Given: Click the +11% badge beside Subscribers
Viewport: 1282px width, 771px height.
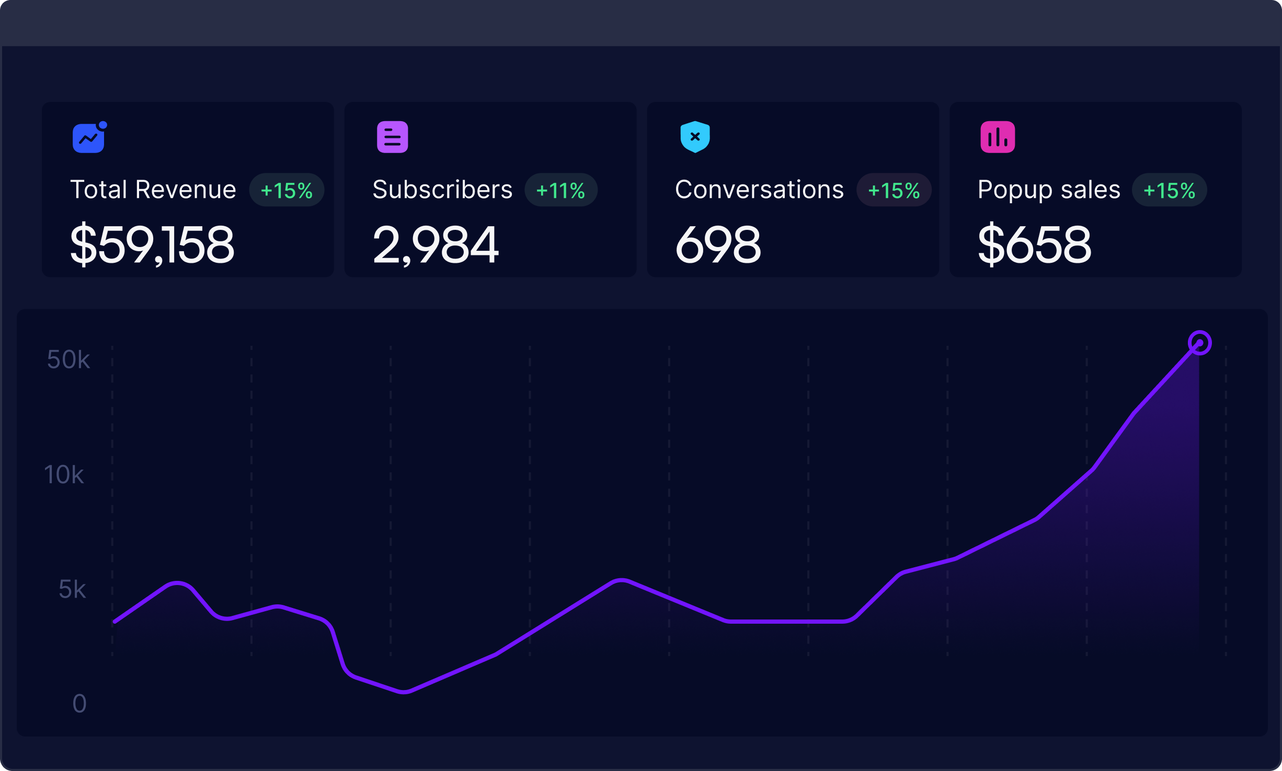Looking at the screenshot, I should (x=561, y=190).
